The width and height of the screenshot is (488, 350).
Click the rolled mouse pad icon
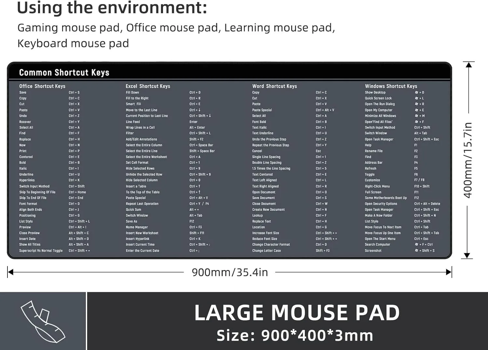(x=43, y=321)
